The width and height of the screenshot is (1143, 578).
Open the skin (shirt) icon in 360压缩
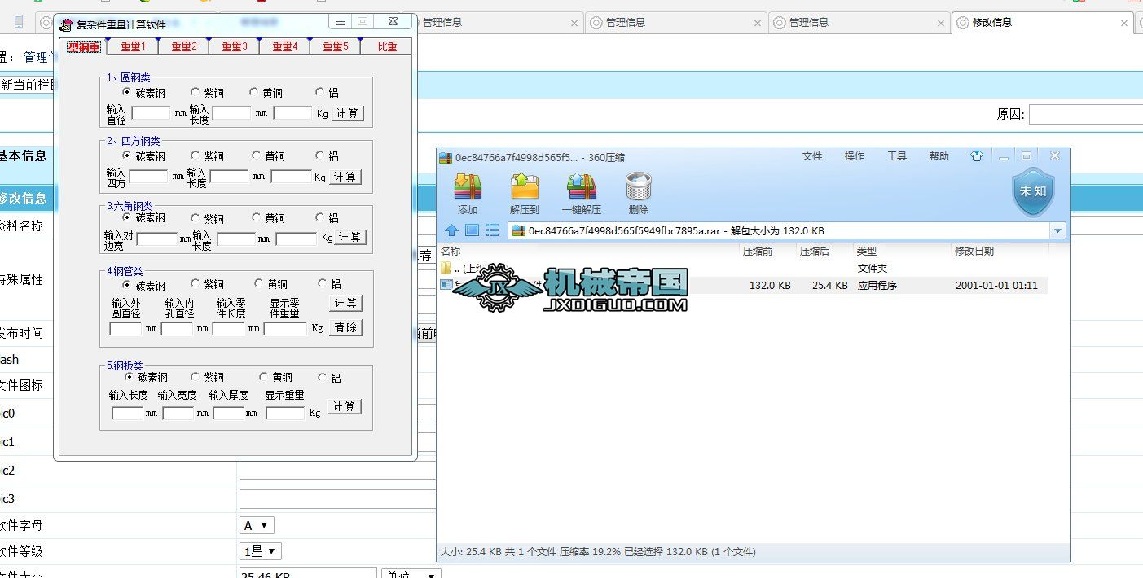[977, 156]
